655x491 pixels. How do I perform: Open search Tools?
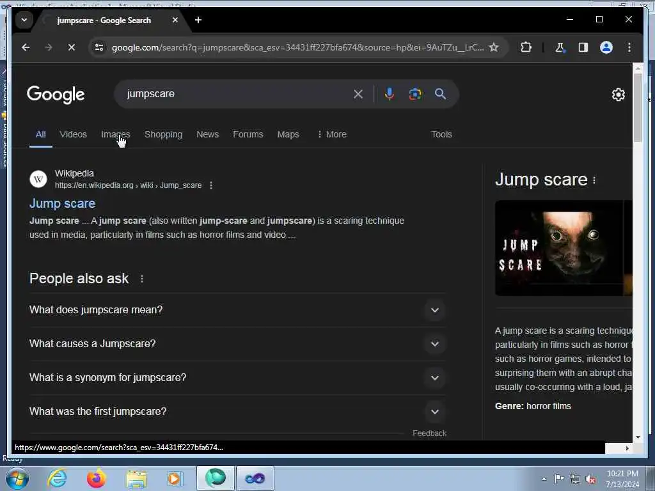[x=441, y=134]
